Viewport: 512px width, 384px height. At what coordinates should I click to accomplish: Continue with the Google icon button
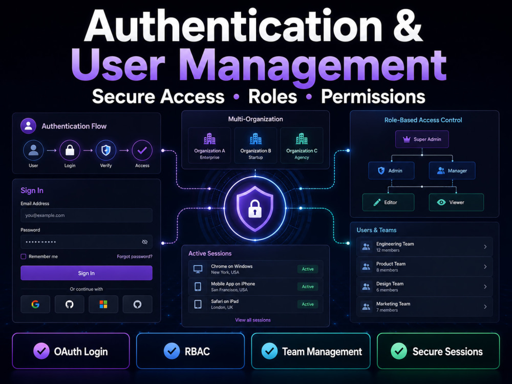tap(35, 304)
